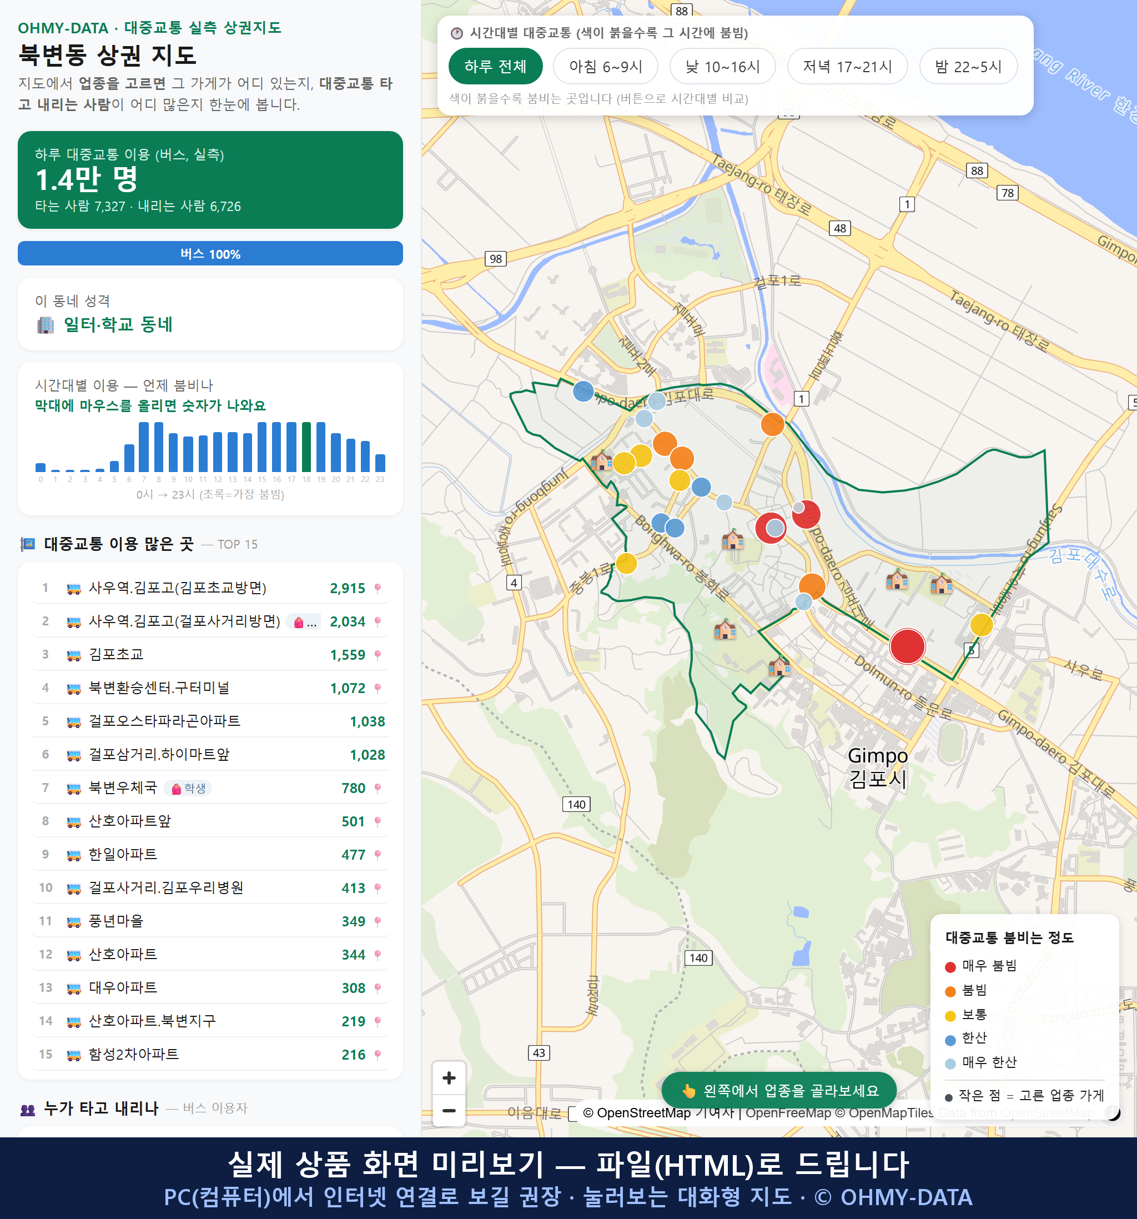
Task: Click the 버스 100% share bar
Action: coord(210,253)
